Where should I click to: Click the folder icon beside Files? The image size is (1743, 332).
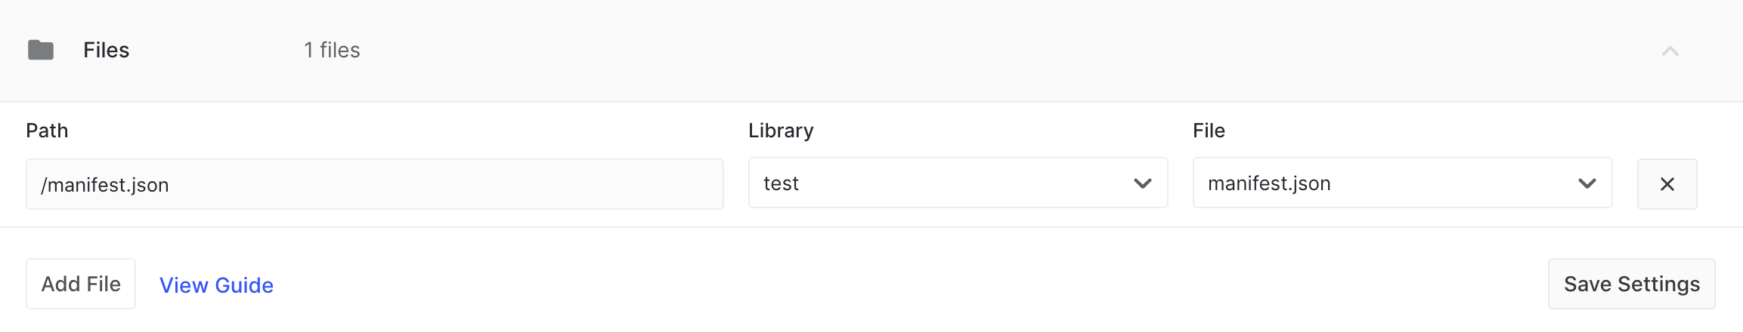(x=41, y=50)
